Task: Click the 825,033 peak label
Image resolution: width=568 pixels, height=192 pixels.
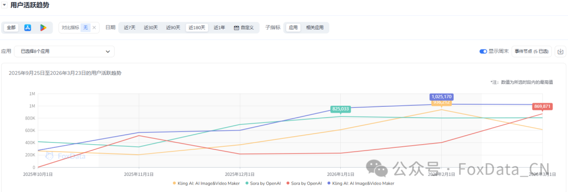Action: coord(340,109)
